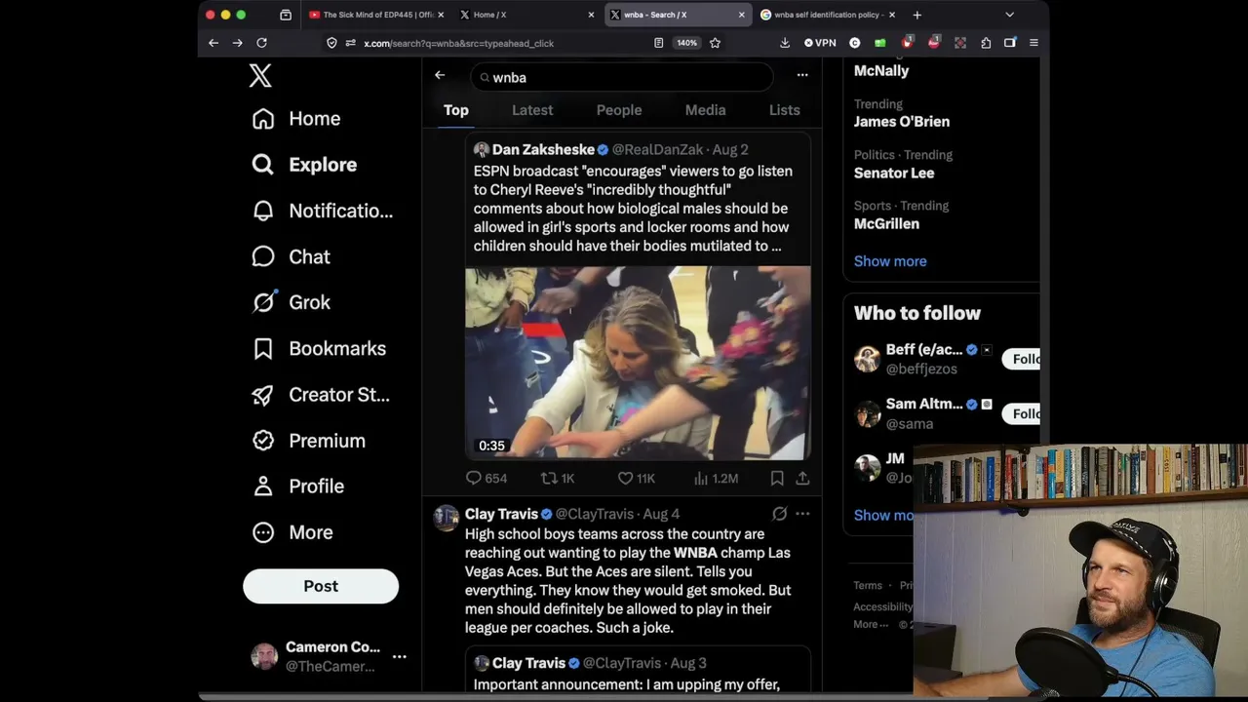The width and height of the screenshot is (1248, 702).
Task: Switch to the Home / X browser tab
Action: pyautogui.click(x=526, y=15)
